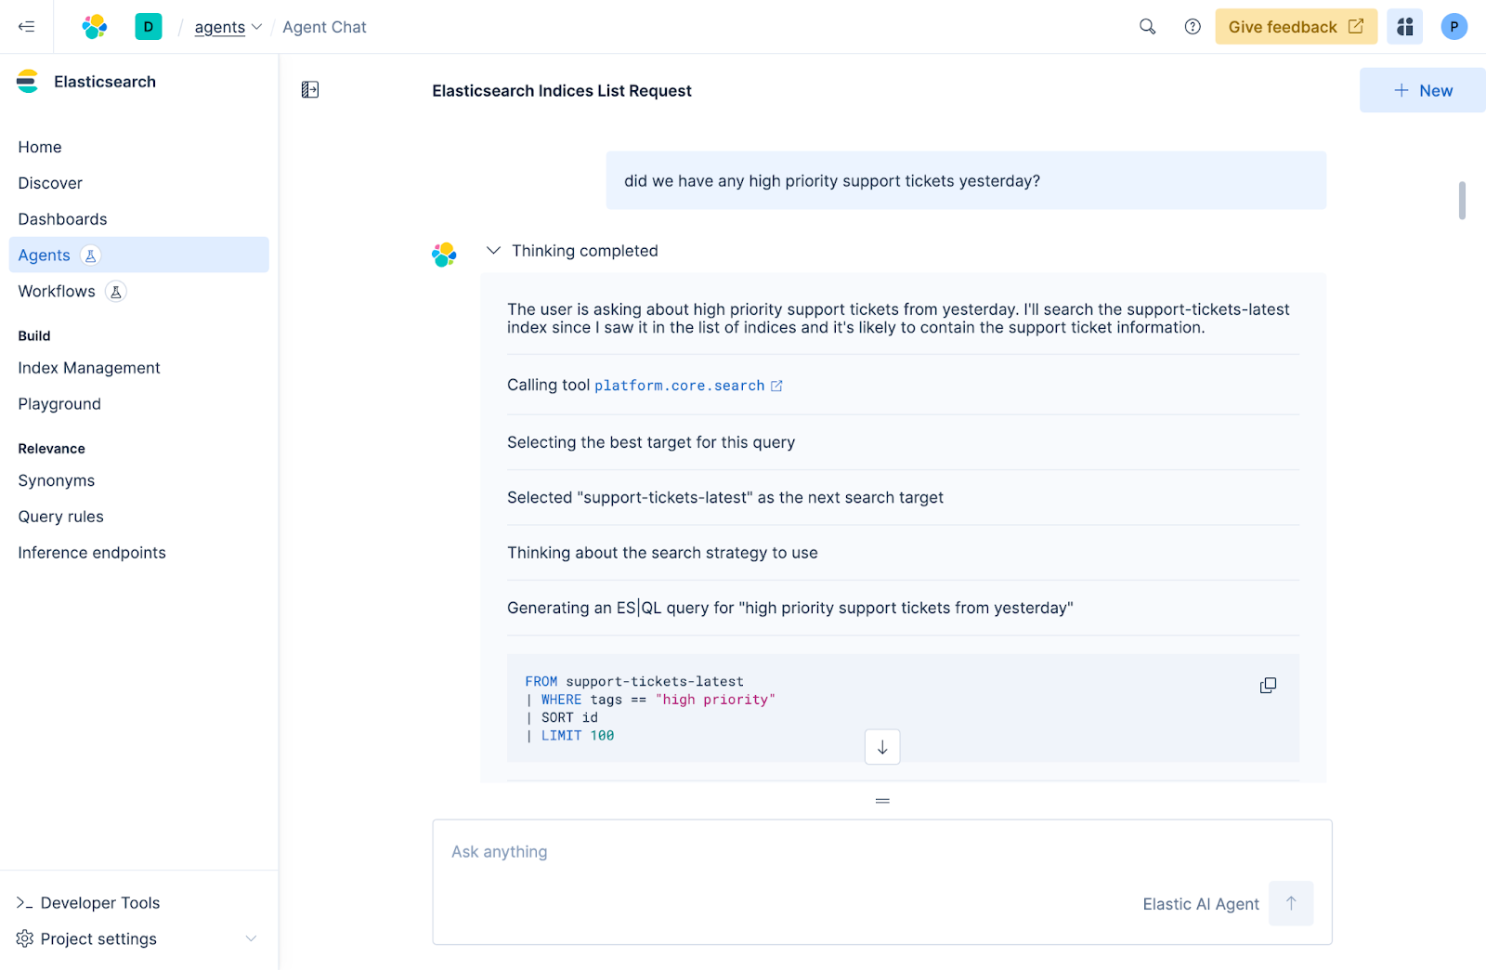Click the chat scrollbar thumb

coord(1462,201)
